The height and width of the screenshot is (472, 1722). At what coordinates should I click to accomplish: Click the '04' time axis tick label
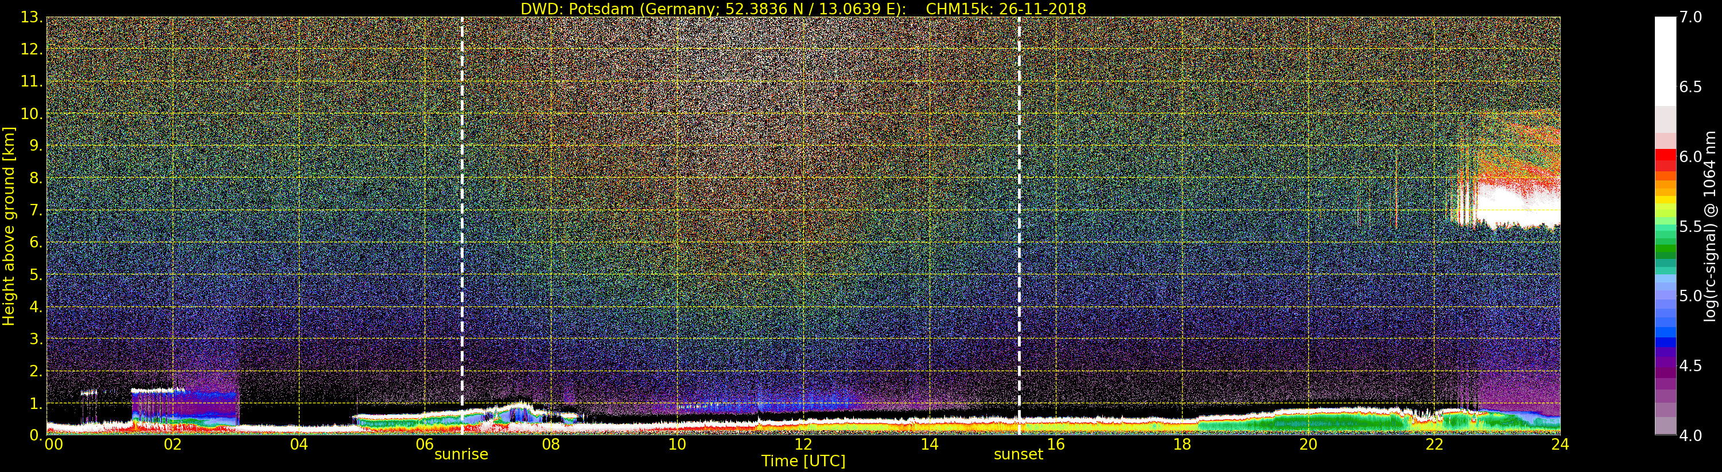pyautogui.click(x=299, y=444)
